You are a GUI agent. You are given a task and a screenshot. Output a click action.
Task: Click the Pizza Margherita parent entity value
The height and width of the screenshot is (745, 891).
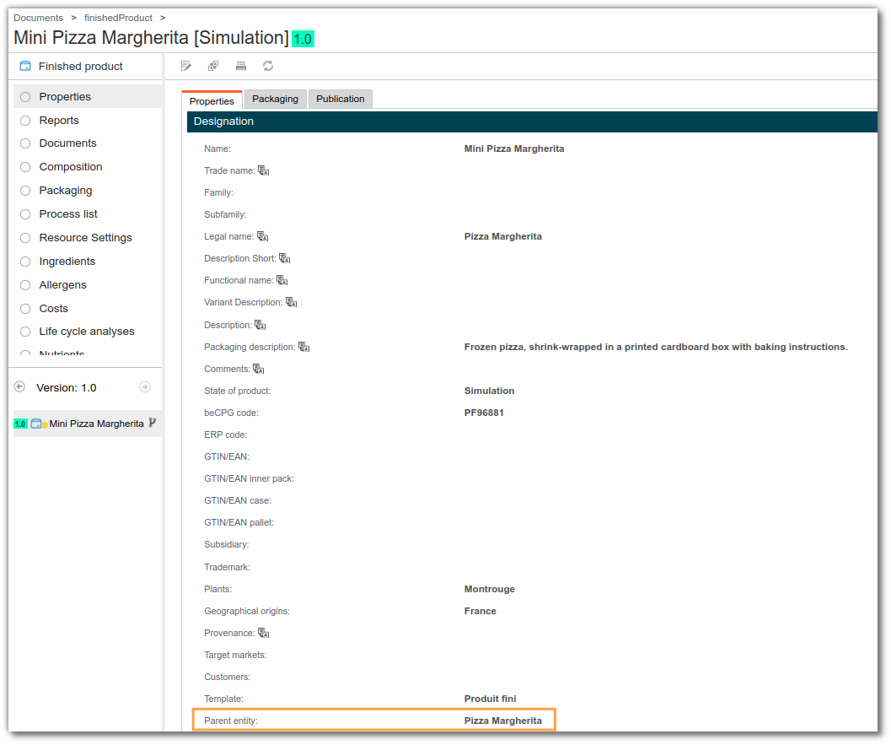pos(502,721)
